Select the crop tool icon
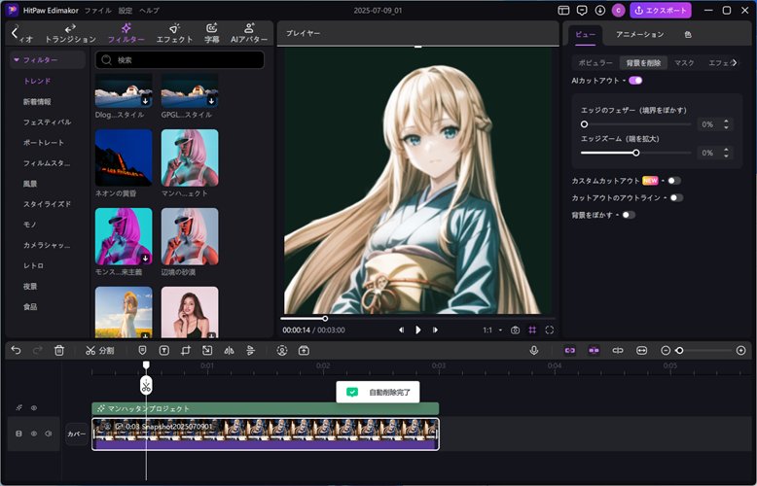 [186, 351]
